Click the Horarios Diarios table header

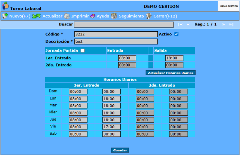point(120,80)
